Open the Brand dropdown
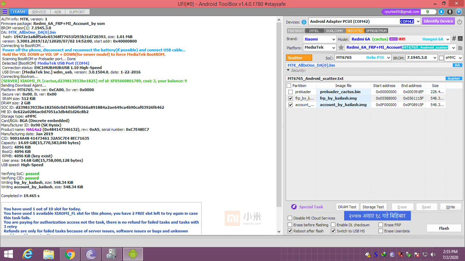 [x=333, y=39]
